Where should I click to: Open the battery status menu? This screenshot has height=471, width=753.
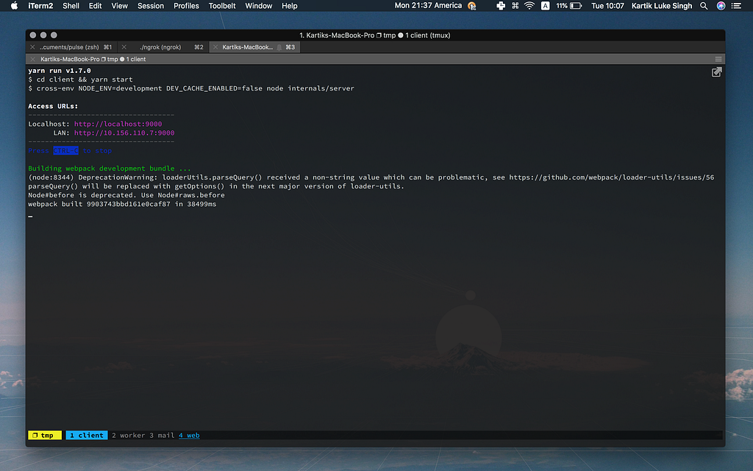click(568, 6)
